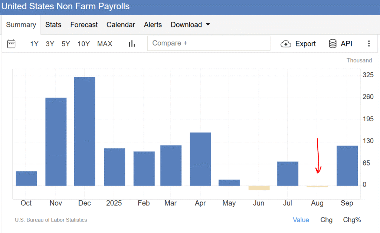Screen dimensions: 380x233
Task: Click the Value view link
Action: coord(301,220)
